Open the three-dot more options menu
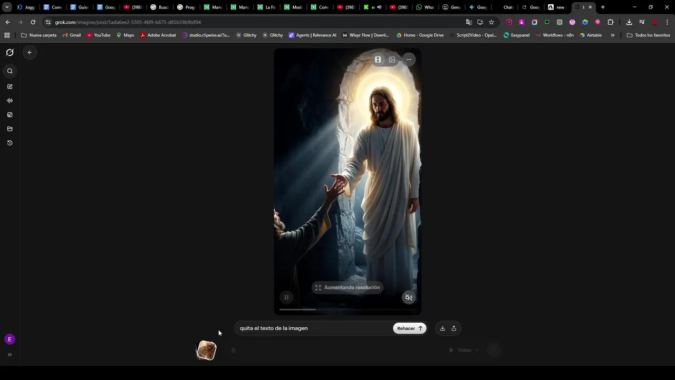The image size is (675, 380). click(x=409, y=60)
